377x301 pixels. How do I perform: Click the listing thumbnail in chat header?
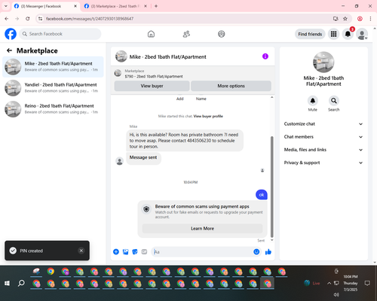[x=121, y=56]
